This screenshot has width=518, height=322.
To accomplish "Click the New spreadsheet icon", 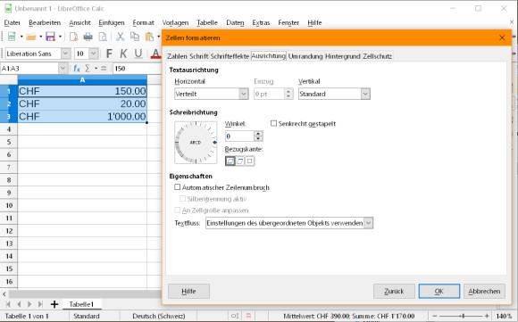I will [12, 37].
